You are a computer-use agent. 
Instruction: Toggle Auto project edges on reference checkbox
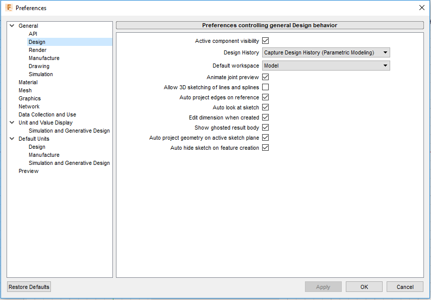(x=265, y=97)
